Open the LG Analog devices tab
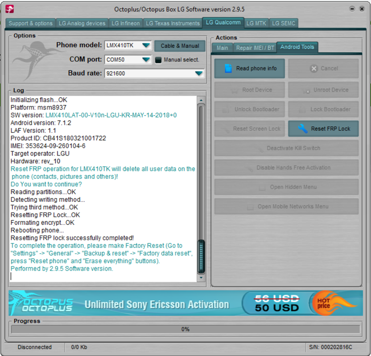The image size is (371, 356). coord(82,24)
